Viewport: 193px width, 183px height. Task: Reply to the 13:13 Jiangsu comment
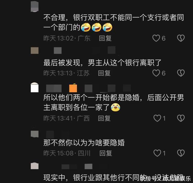click(x=104, y=73)
